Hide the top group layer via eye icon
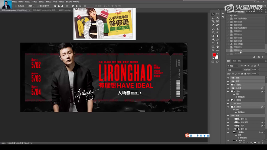 click(228, 78)
